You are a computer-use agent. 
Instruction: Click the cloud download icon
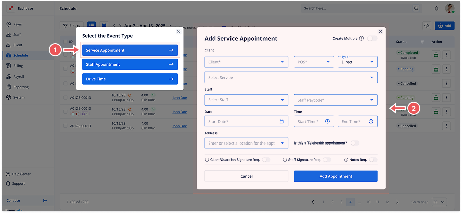(426, 26)
